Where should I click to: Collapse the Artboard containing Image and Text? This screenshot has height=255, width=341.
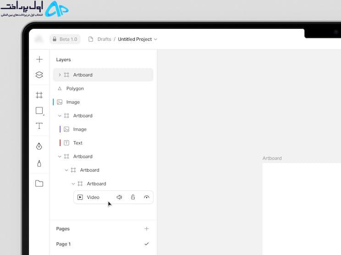[60, 116]
